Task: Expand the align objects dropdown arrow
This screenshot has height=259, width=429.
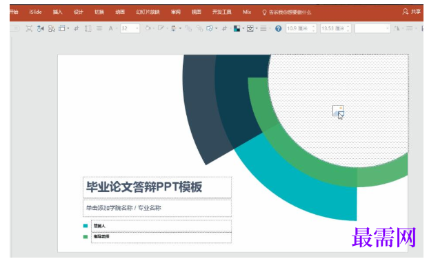Action: click(180, 28)
